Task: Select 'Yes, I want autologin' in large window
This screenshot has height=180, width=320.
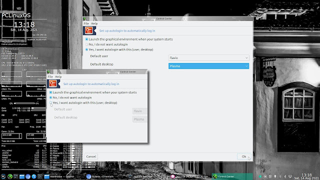Action: [x=86, y=49]
